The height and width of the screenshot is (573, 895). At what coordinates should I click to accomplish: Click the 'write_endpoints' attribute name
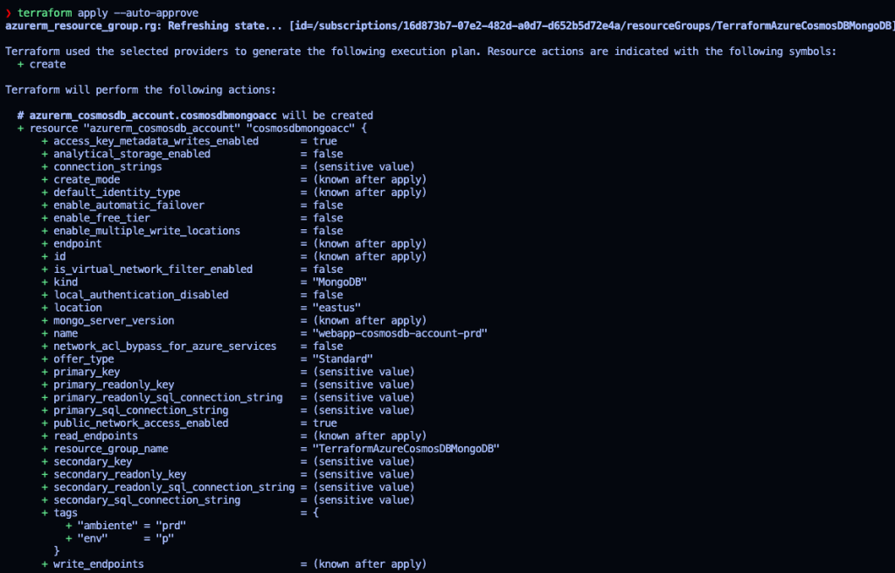(x=99, y=564)
